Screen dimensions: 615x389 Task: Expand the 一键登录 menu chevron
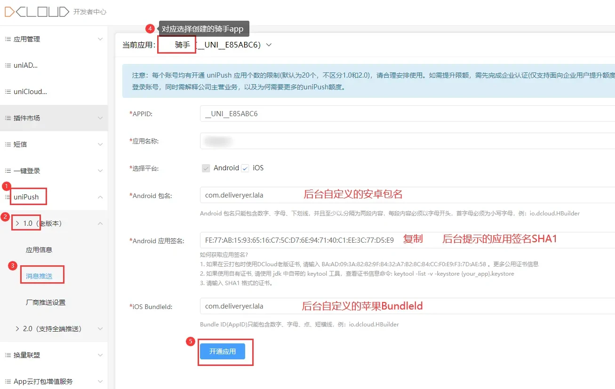click(100, 171)
